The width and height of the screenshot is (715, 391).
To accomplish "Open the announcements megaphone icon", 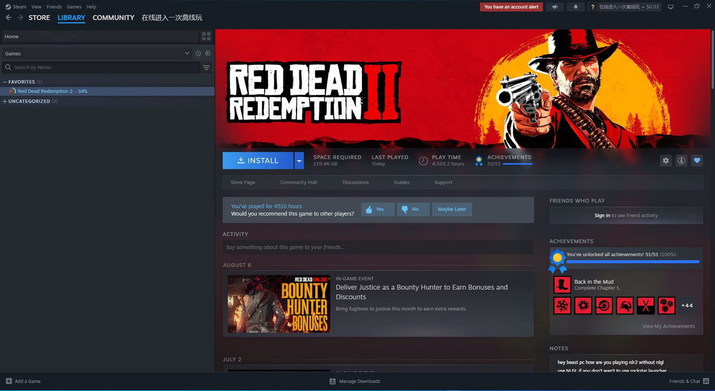I will [x=555, y=7].
